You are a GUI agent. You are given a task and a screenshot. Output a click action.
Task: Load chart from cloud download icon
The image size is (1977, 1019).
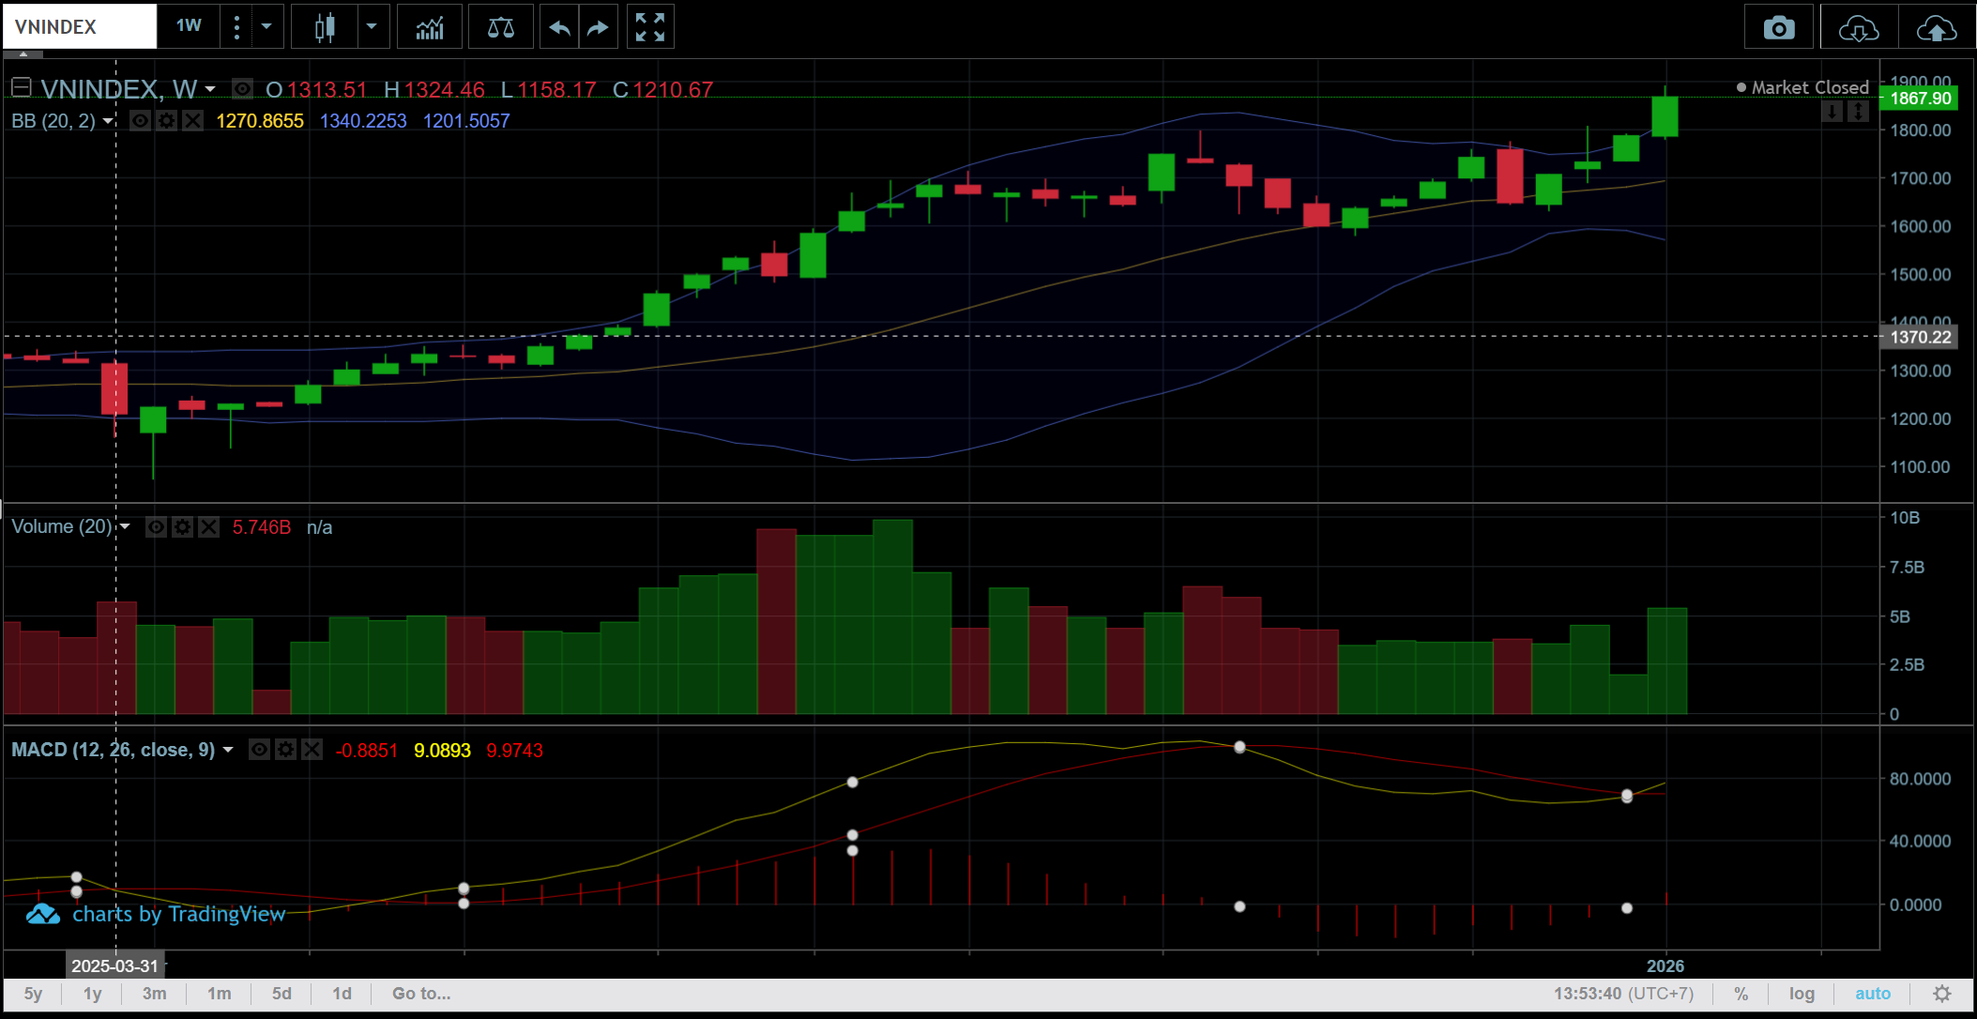tap(1858, 28)
